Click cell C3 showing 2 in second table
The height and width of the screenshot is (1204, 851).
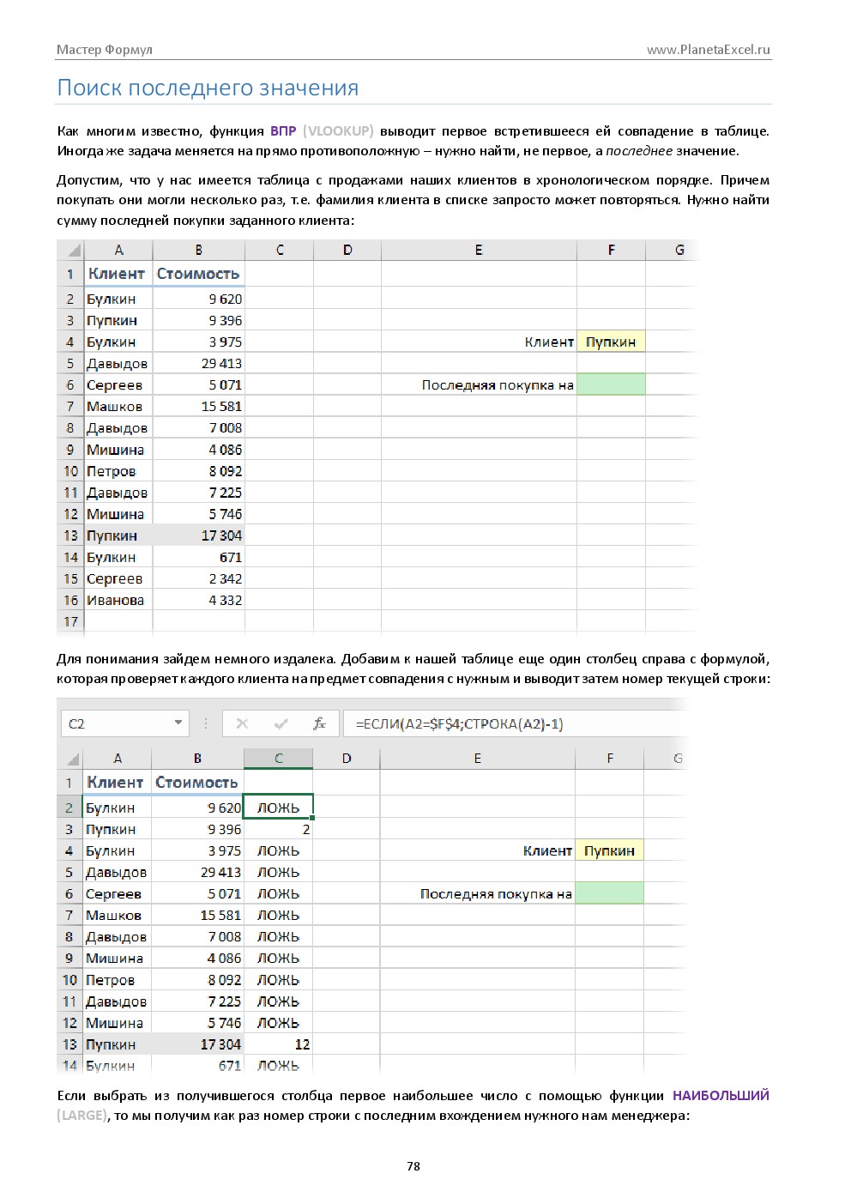[279, 829]
